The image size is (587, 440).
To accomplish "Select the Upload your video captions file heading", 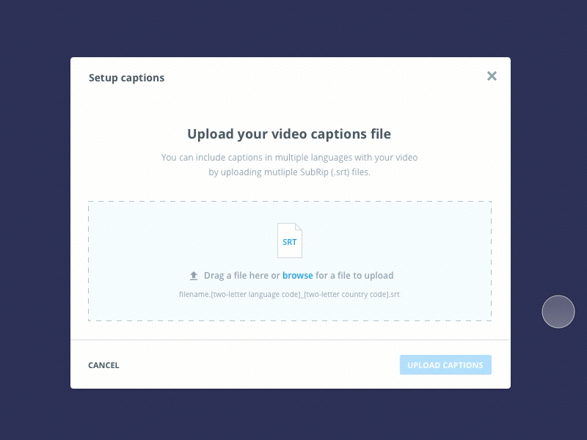I will point(290,133).
